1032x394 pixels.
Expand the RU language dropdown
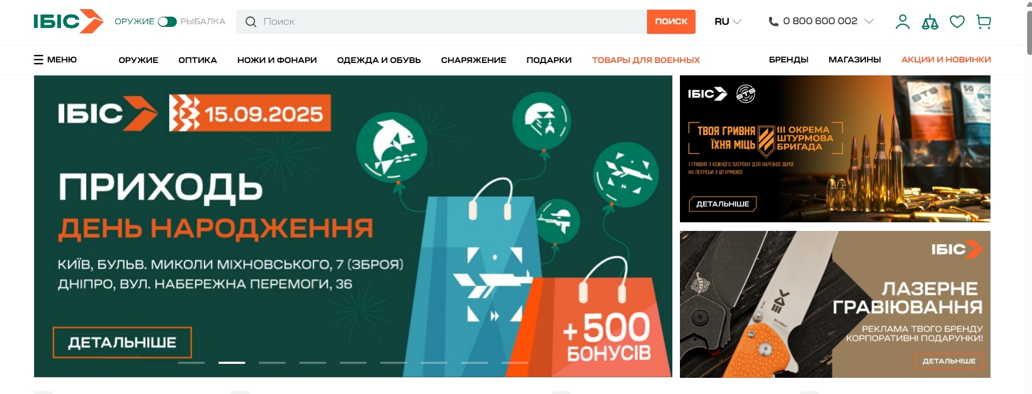[728, 22]
